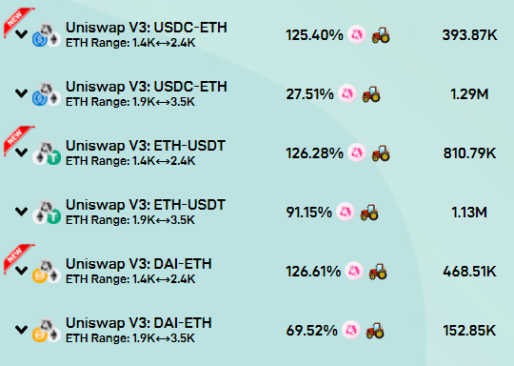Click ETH-USDT token pair icon, 1.4K range row
This screenshot has width=514, height=366.
click(47, 152)
